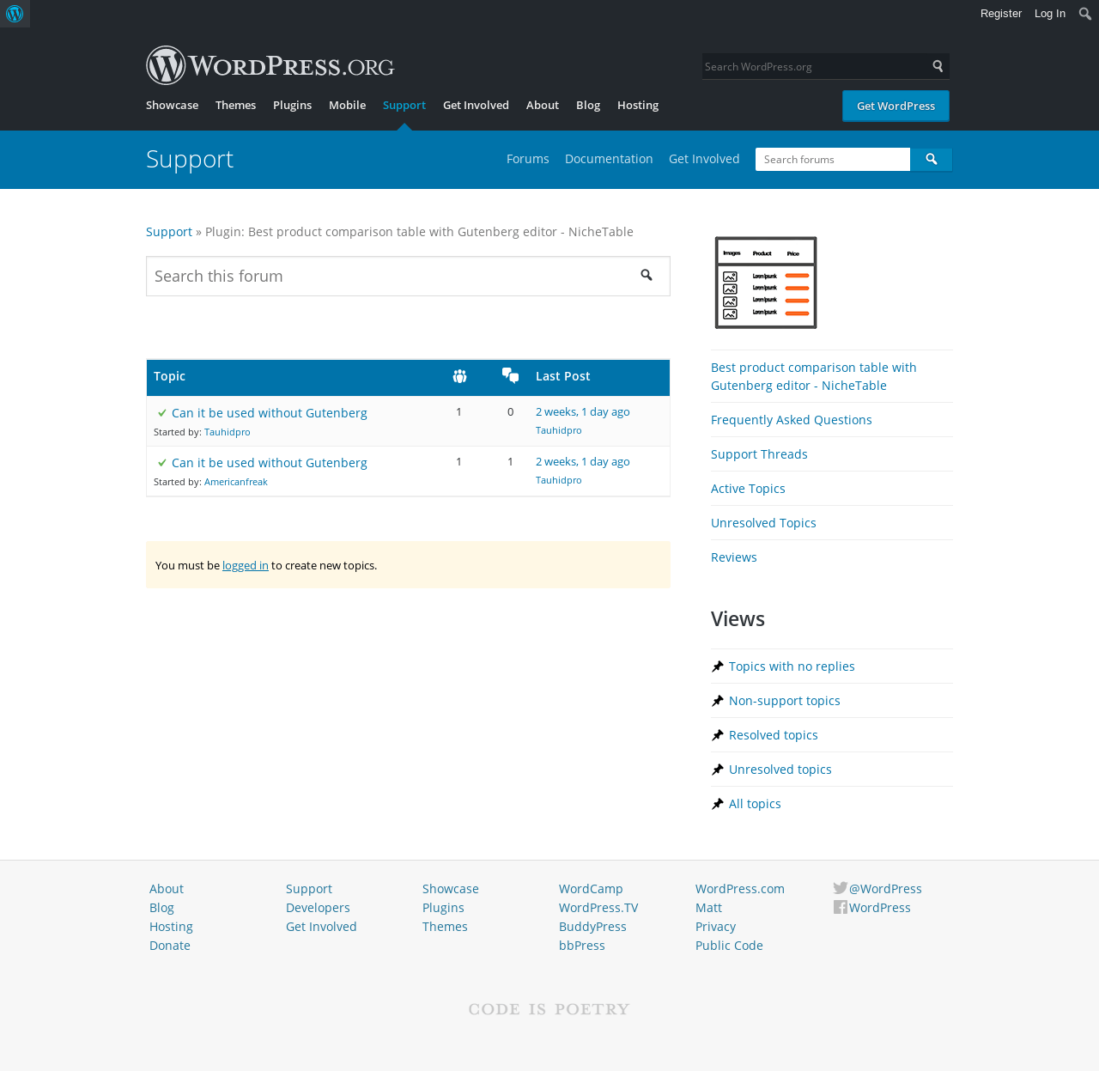Image resolution: width=1099 pixels, height=1071 pixels.
Task: Click the resolved checkmark on Americanfreak's topic
Action: 162,463
